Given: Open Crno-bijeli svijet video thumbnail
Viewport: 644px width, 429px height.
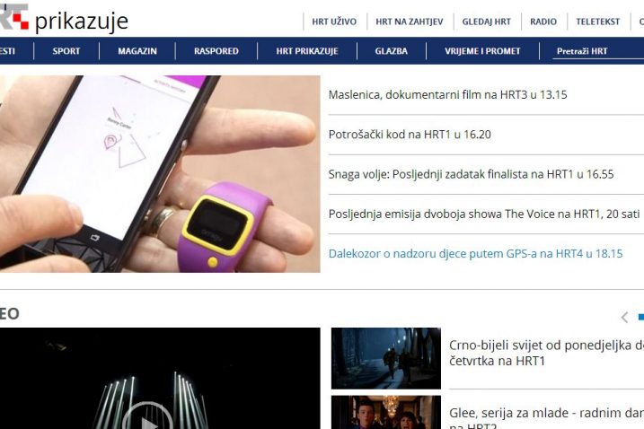Looking at the screenshot, I should click(386, 358).
